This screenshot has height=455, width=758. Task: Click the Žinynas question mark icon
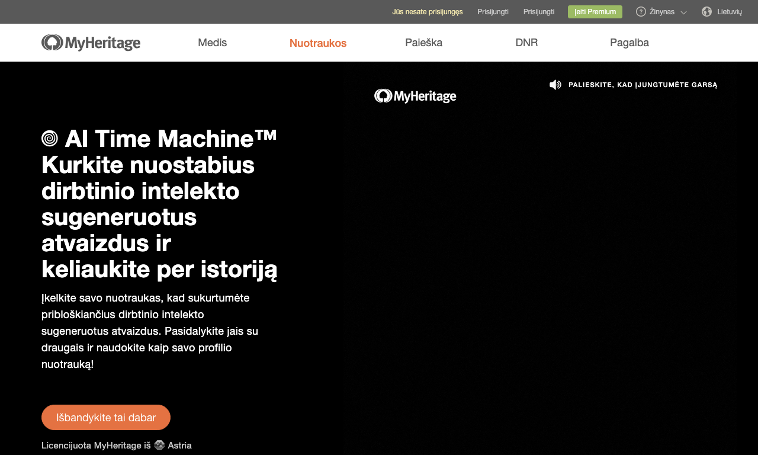coord(641,12)
